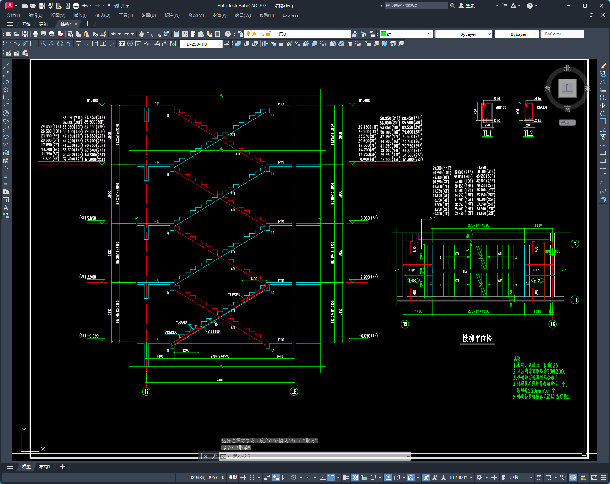The image size is (610, 484).
Task: Click the Angular dimension icon
Action: tap(68, 44)
